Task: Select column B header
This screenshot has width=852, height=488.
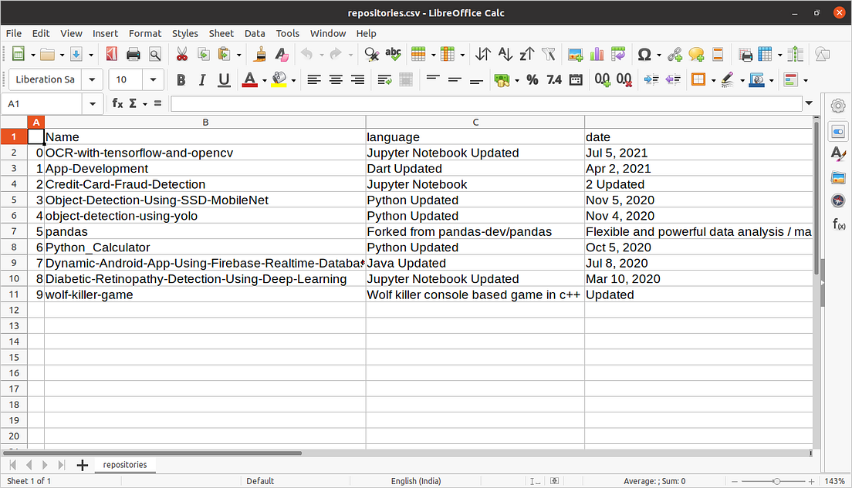Action: pyautogui.click(x=205, y=122)
